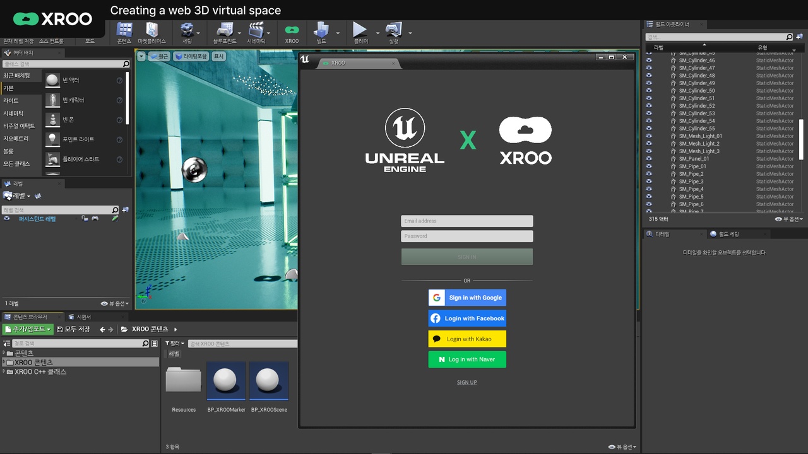Click the SIGN IN button
808x454 pixels.
pos(467,257)
